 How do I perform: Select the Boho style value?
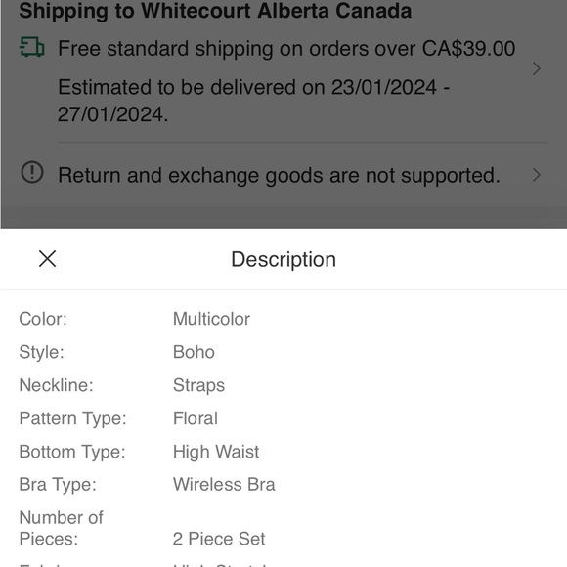pos(194,352)
